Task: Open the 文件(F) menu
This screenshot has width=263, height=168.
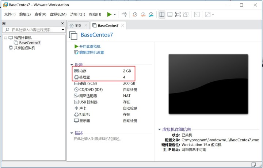Action: pos(10,14)
